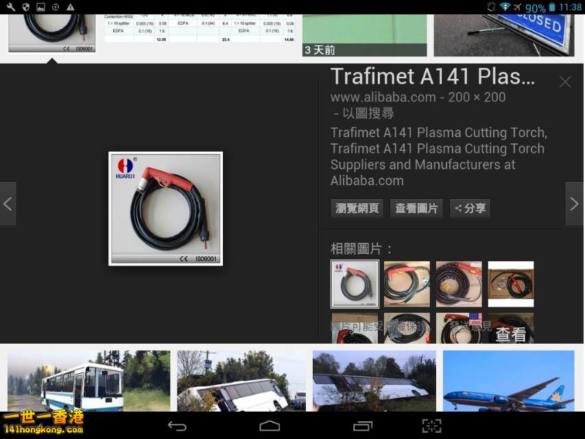Open the shield notification in status bar

coord(26,7)
